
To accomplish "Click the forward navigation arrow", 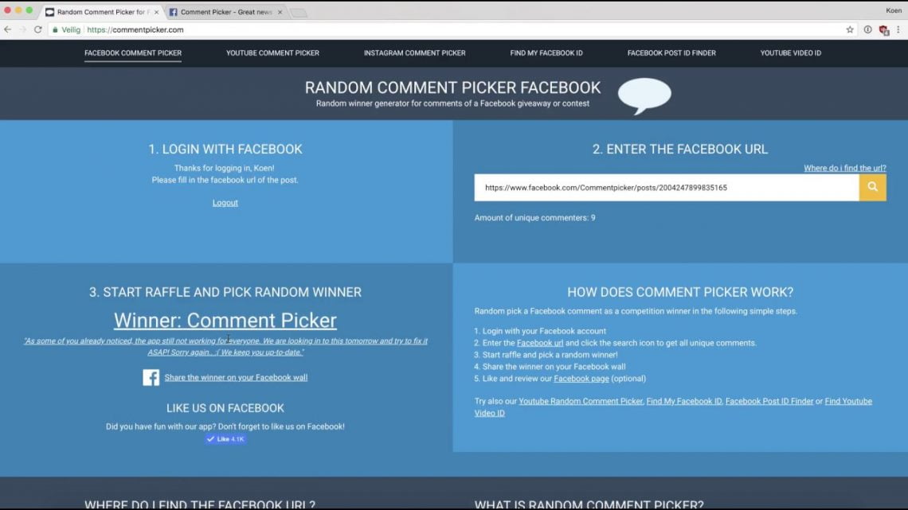I will (22, 29).
